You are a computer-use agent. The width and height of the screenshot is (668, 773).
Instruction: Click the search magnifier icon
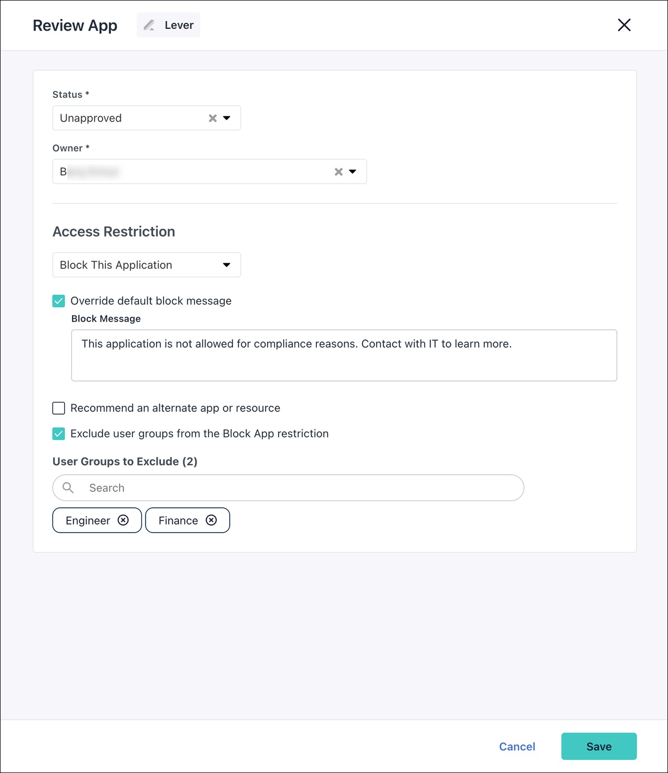68,488
